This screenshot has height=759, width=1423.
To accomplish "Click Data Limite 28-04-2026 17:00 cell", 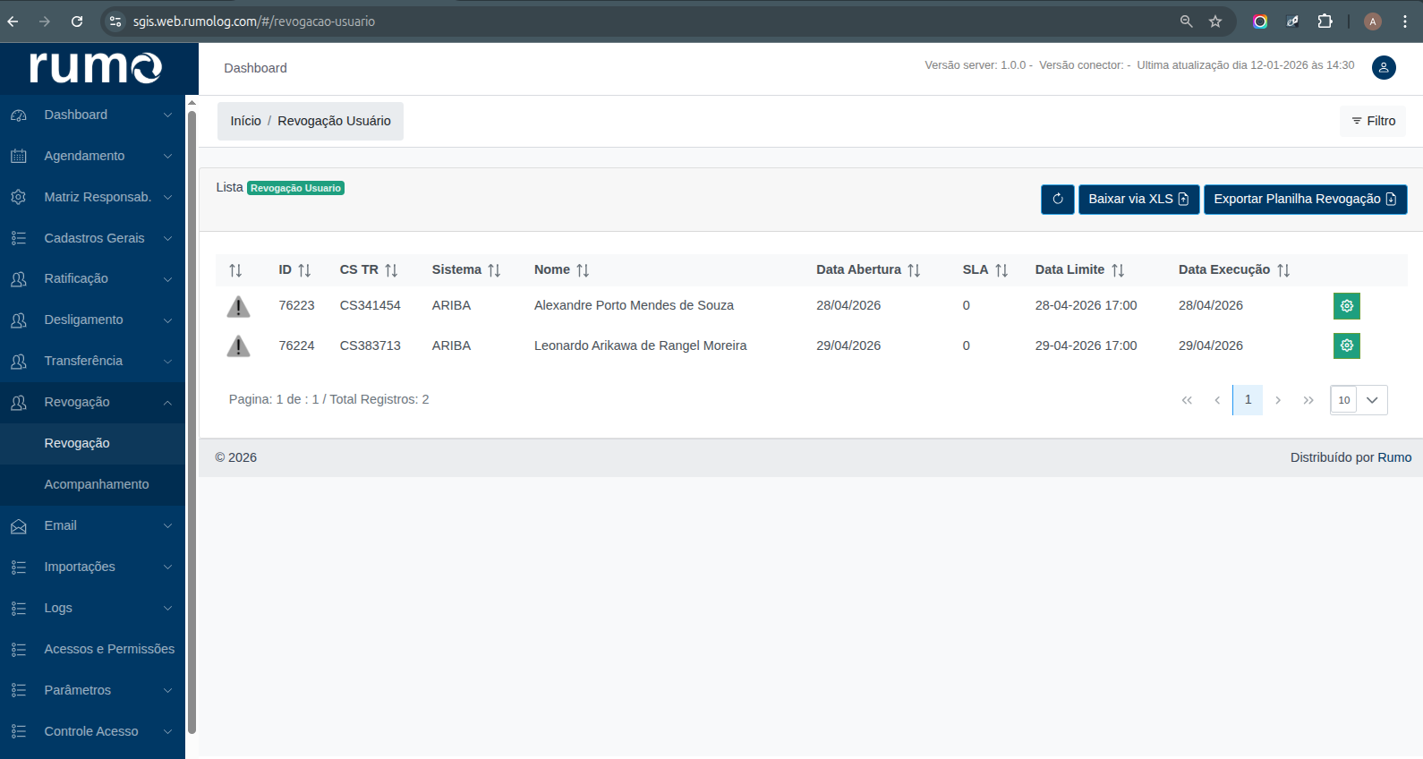I will 1086,305.
